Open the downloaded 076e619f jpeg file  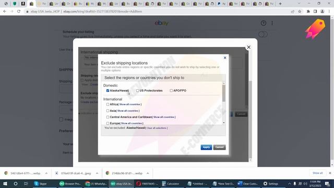(x=73, y=173)
